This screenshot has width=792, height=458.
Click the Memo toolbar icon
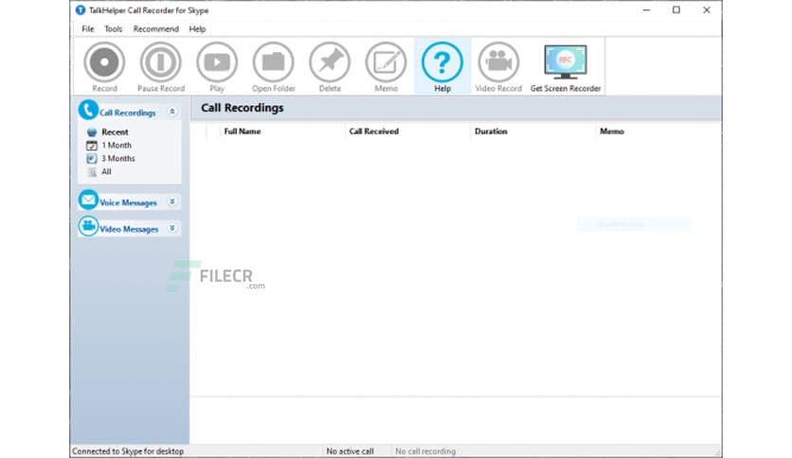point(386,62)
